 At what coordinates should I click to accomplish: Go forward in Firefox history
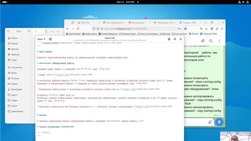click(73, 29)
